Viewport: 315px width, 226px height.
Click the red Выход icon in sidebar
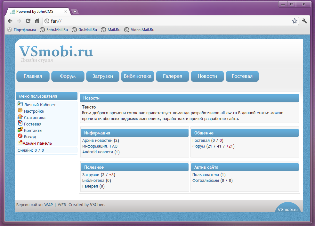[x=20, y=136]
